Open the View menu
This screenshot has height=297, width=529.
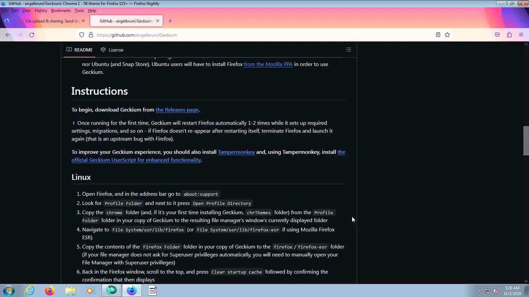coord(26,11)
